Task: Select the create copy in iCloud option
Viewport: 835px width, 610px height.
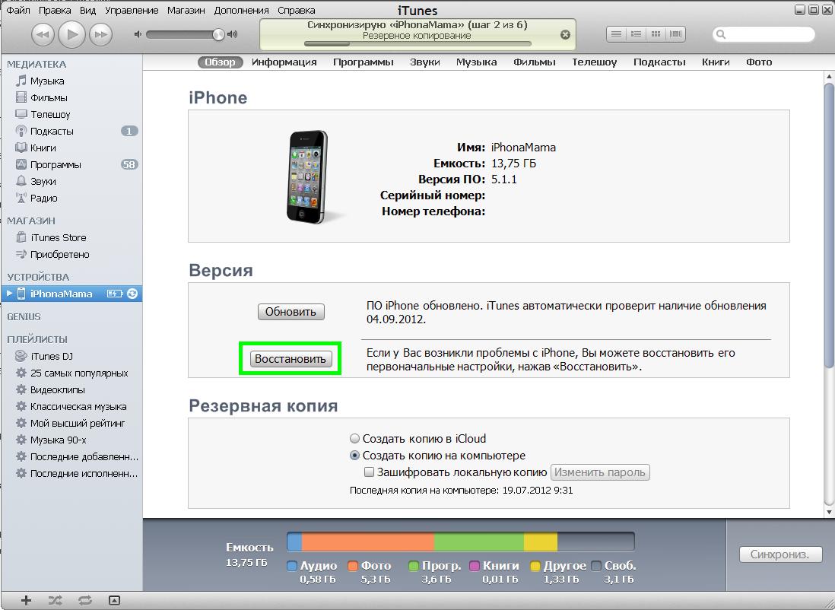Action: point(354,439)
